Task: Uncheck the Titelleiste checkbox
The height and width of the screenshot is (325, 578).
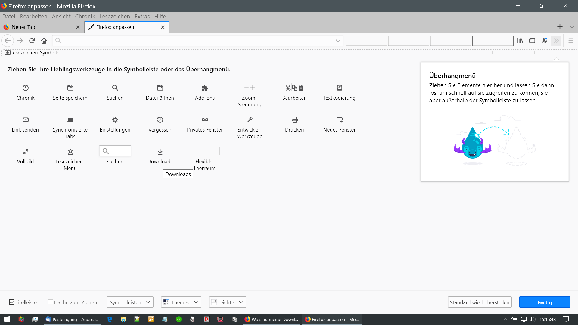Action: [x=12, y=302]
